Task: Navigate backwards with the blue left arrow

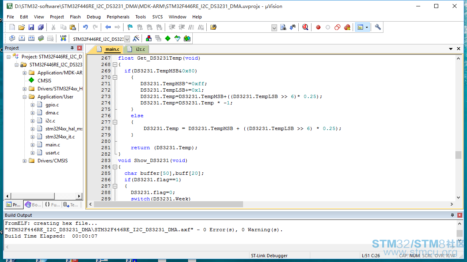Action: (108, 27)
